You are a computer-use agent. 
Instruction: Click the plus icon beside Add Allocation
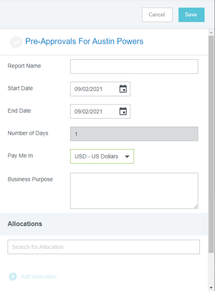coord(13,276)
